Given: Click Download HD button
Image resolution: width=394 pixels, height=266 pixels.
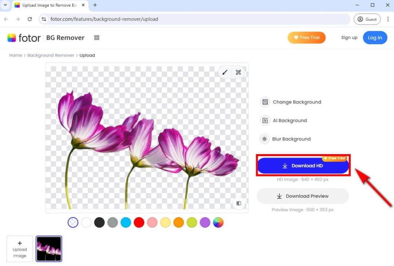Looking at the screenshot, I should point(303,166).
